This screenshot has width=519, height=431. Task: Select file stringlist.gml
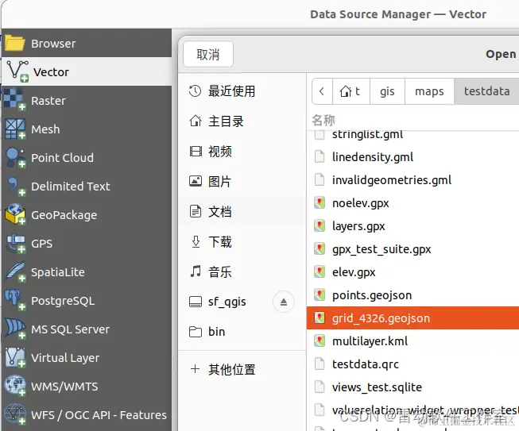tap(412, 135)
